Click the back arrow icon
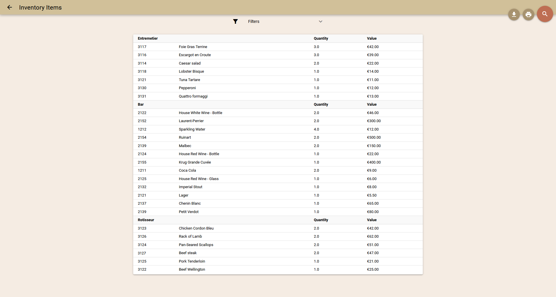 click(x=10, y=8)
